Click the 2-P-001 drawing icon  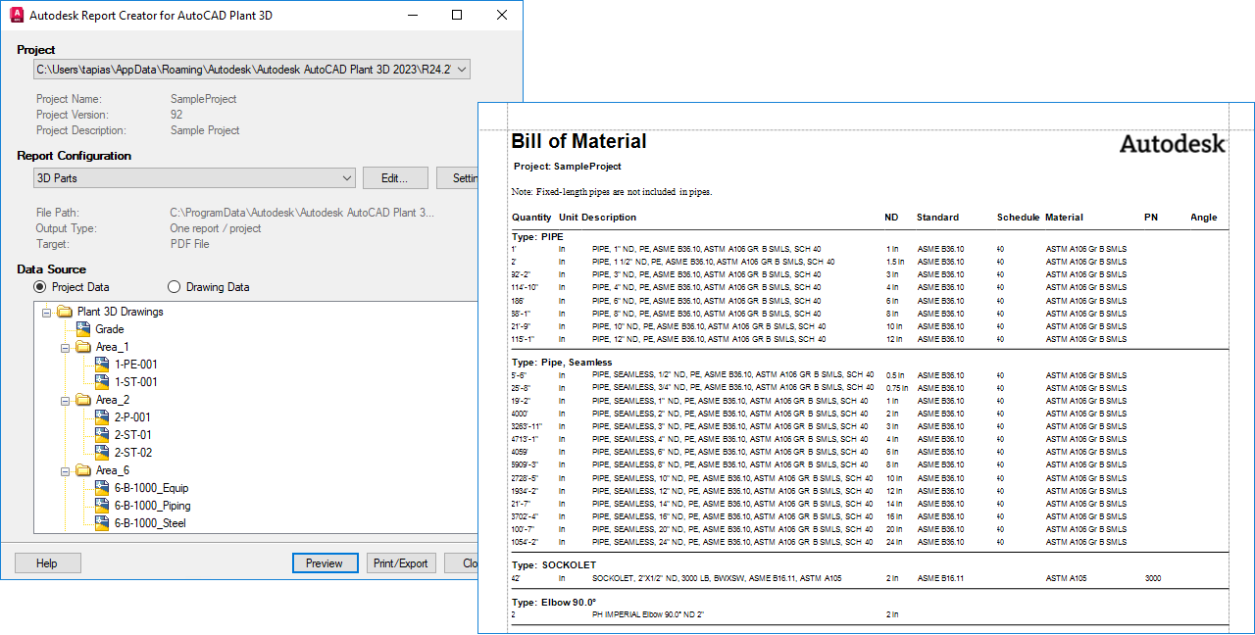click(103, 417)
